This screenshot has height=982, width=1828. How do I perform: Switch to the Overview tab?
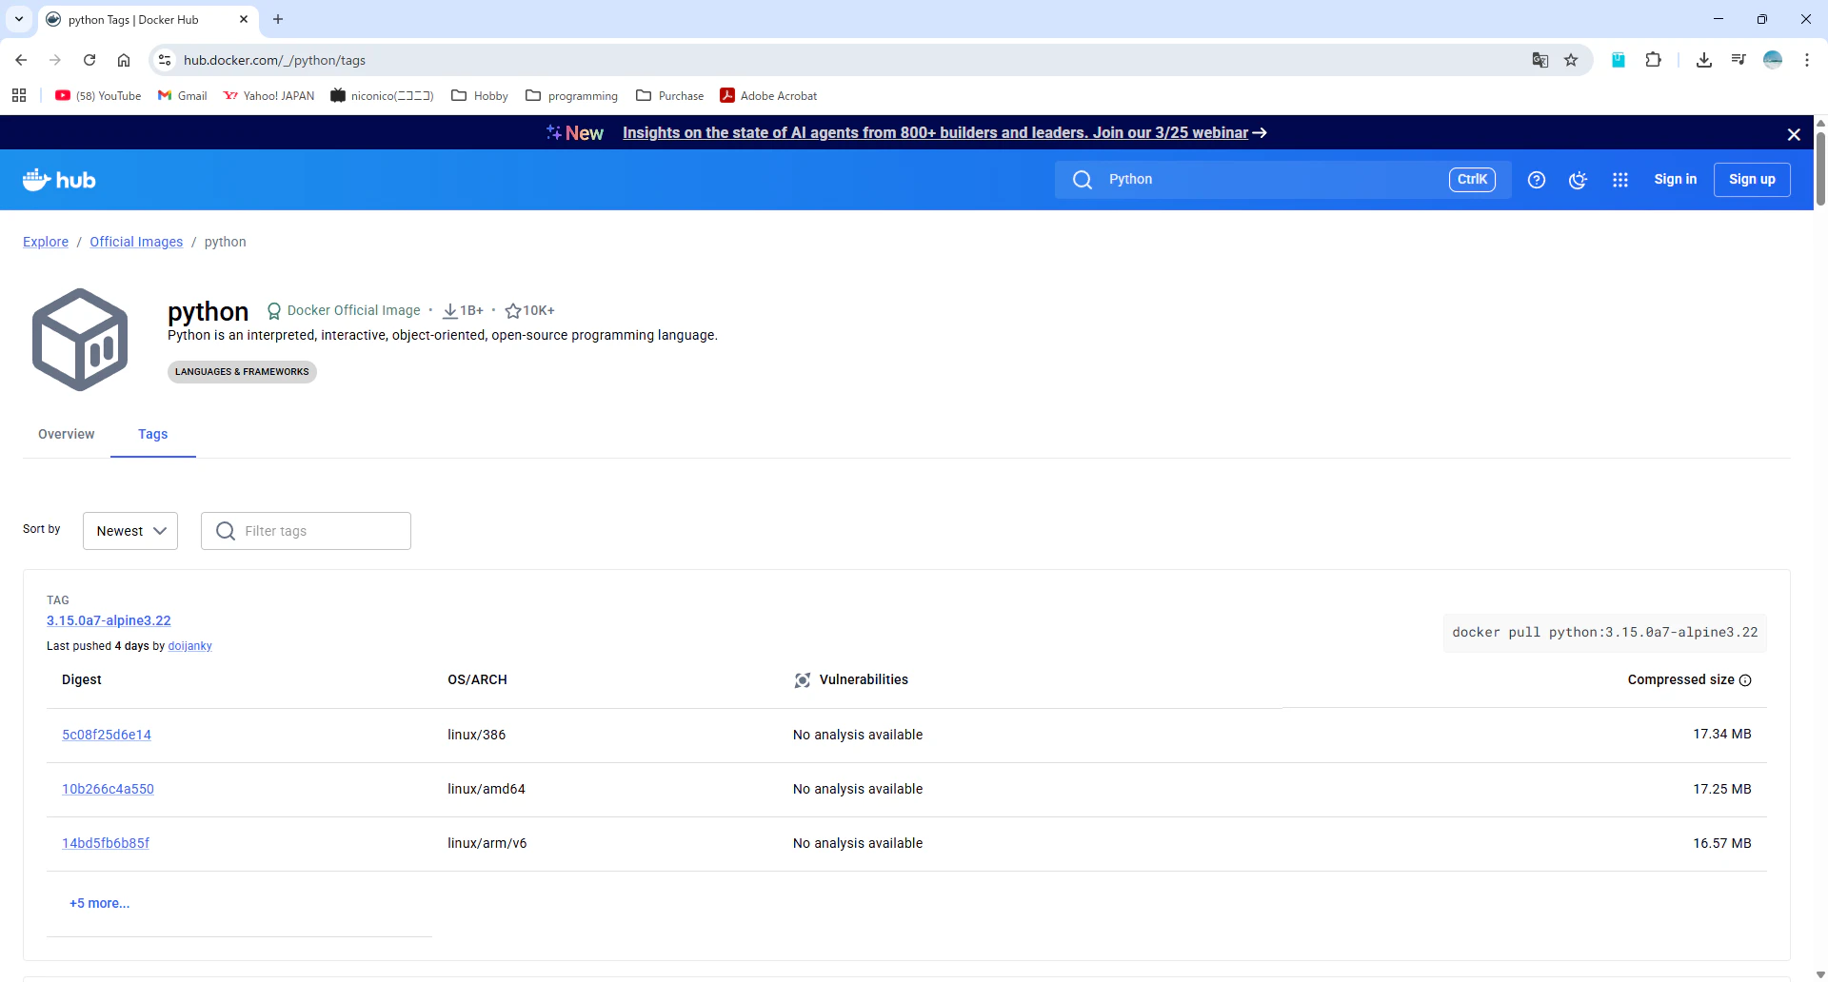point(67,434)
